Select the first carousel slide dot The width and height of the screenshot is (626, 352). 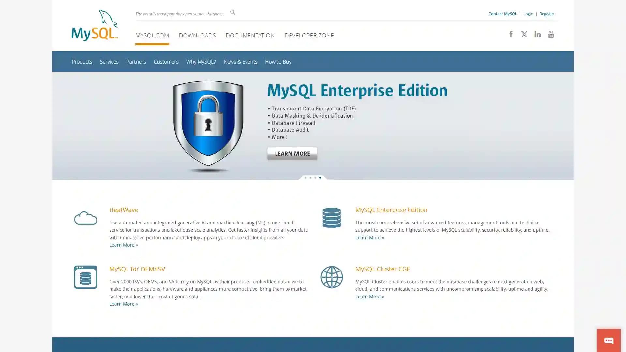click(305, 178)
